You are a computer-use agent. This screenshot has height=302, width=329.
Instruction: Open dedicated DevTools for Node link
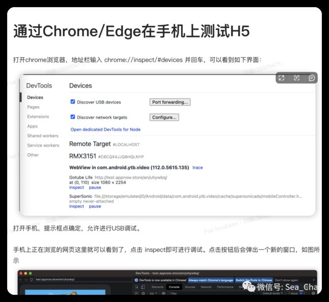coord(105,130)
